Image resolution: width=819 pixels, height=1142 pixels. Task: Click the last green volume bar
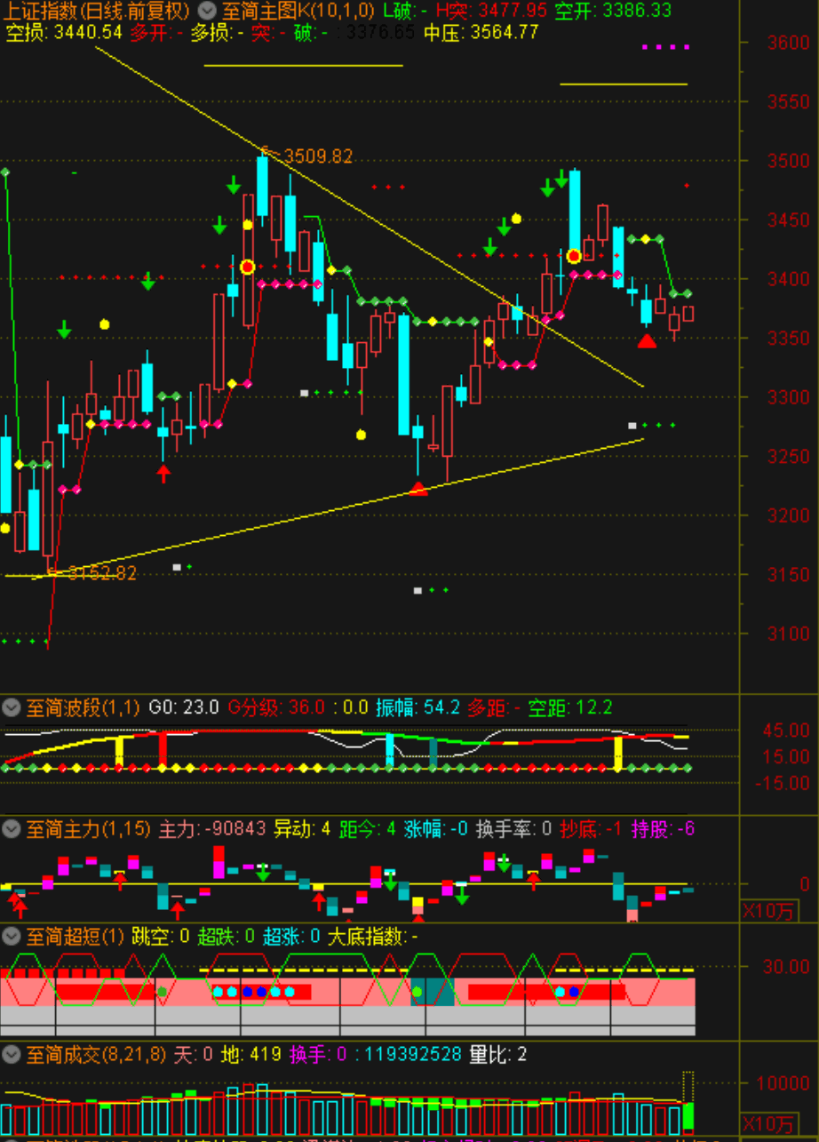click(x=688, y=1115)
